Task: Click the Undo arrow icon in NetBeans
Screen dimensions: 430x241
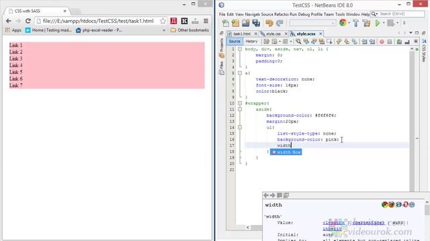Action: (269, 23)
